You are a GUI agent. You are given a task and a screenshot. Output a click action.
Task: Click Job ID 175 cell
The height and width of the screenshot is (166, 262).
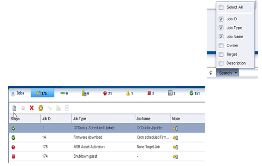[x=45, y=147]
